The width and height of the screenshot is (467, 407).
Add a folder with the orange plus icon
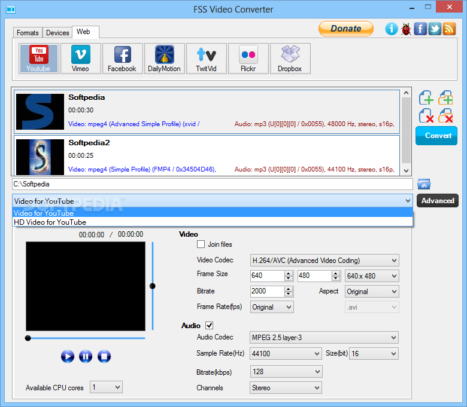point(445,98)
